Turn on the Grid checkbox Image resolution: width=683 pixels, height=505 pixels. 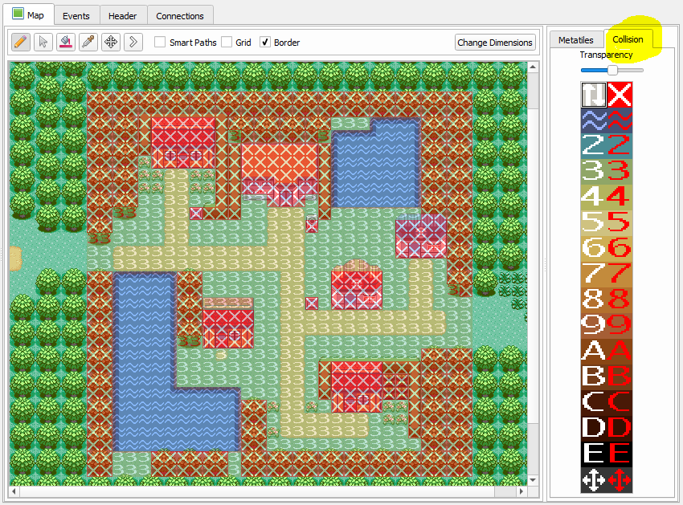227,43
